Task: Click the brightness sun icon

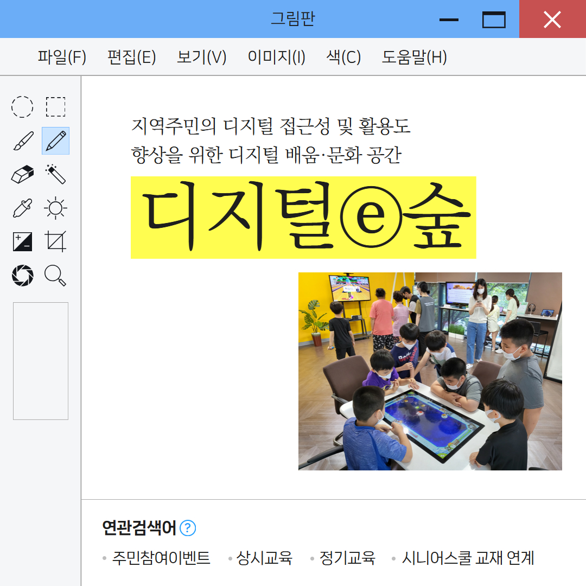Action: (x=55, y=208)
